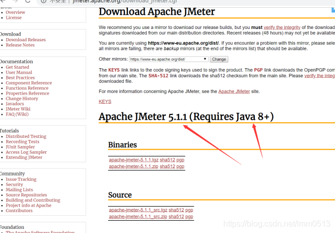Open the Recording Tests tutorial
The width and height of the screenshot is (335, 233).
pyautogui.click(x=22, y=141)
